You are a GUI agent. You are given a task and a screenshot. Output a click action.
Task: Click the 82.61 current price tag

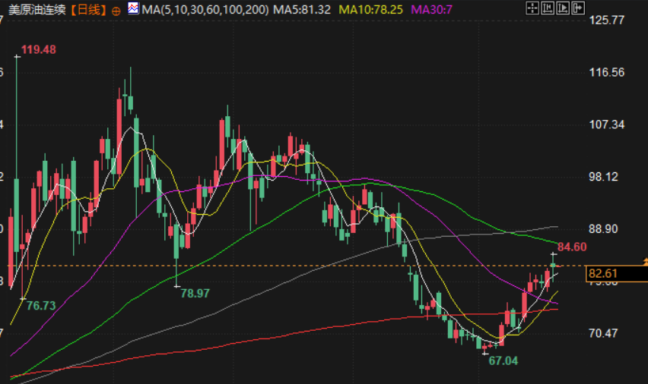[x=603, y=273]
